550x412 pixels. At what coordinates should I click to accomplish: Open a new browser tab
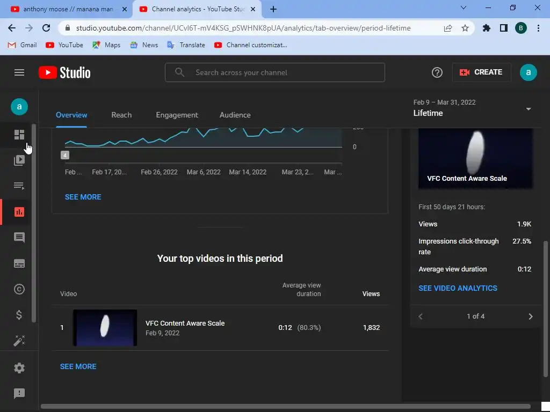pos(273,9)
